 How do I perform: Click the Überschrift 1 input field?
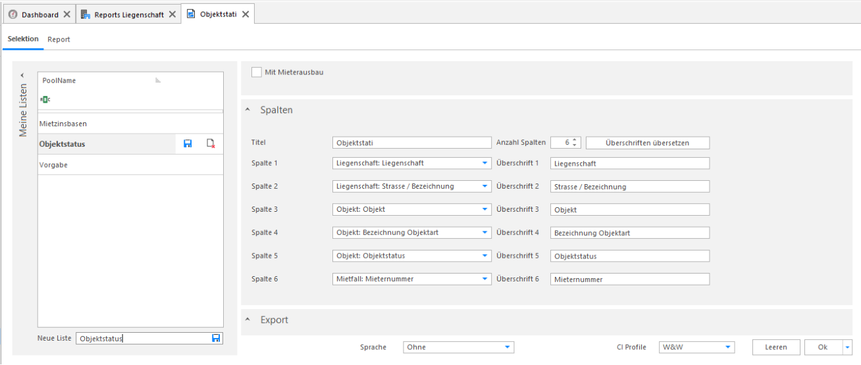(x=630, y=163)
